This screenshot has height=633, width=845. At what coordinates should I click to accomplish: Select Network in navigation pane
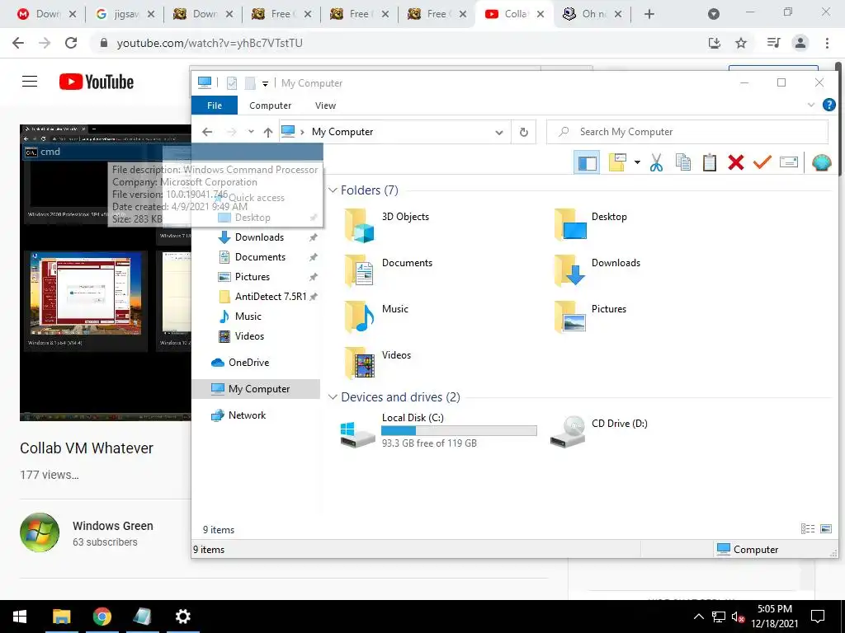click(x=247, y=415)
